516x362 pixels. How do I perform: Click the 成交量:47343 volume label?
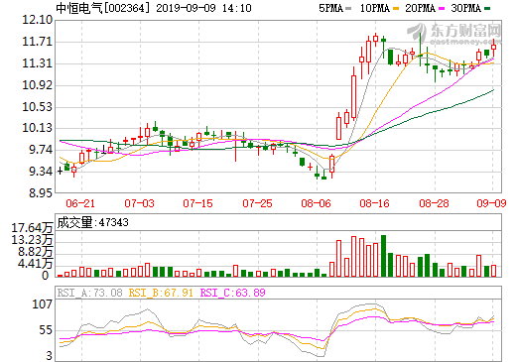point(92,222)
